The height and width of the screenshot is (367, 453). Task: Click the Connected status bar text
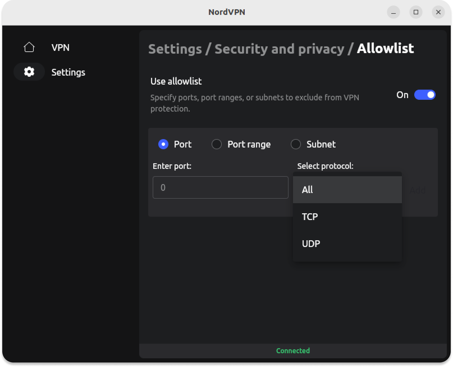coord(293,351)
